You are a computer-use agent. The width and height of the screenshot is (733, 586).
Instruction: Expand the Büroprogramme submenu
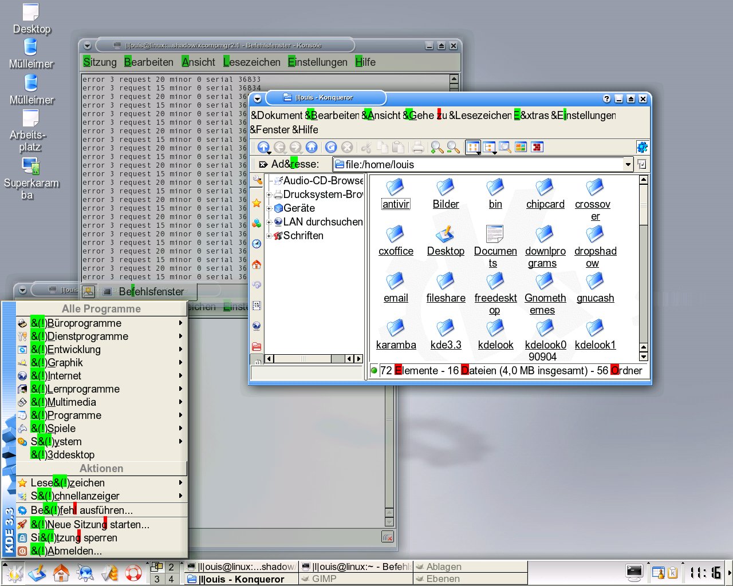click(x=101, y=323)
